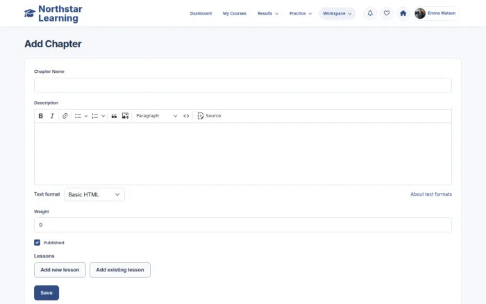Expand the Results menu

268,13
